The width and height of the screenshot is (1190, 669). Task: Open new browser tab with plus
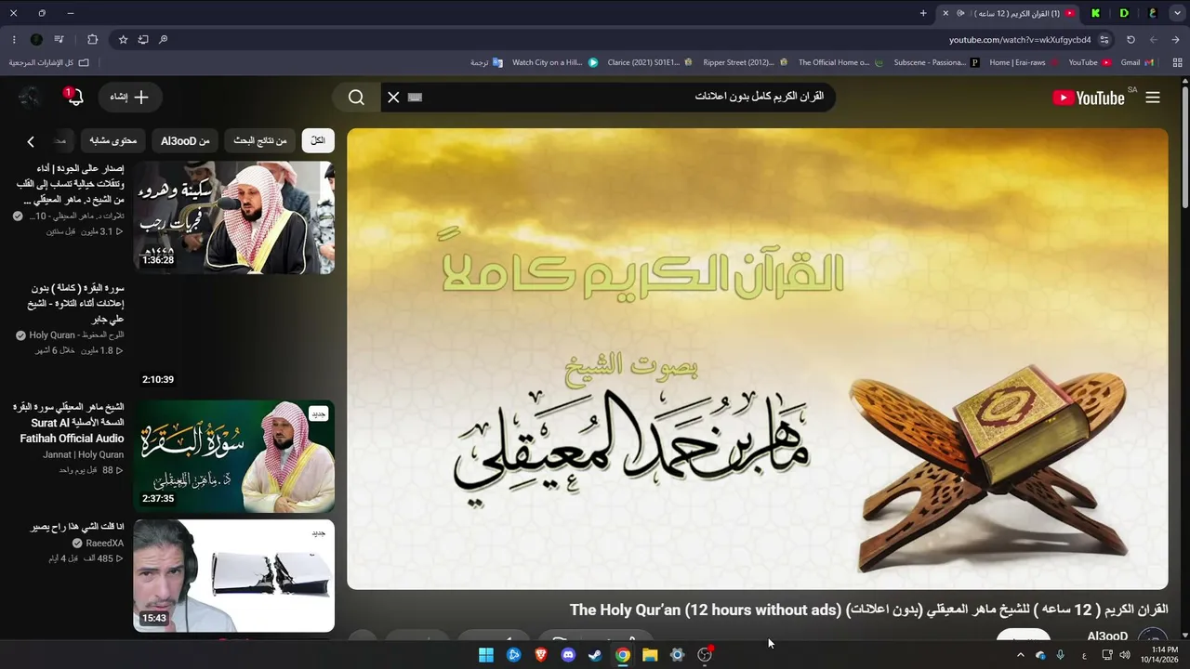(923, 13)
